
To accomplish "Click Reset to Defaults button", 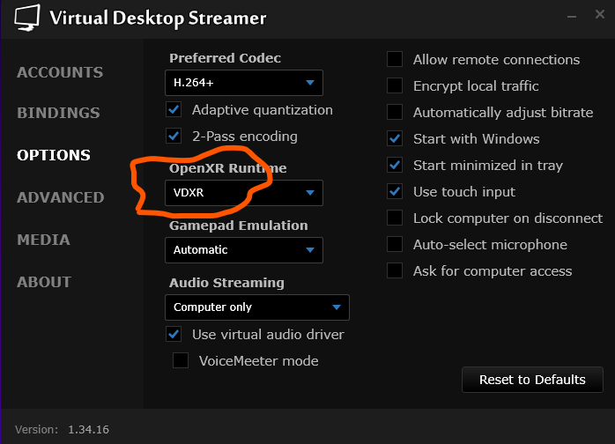I will pyautogui.click(x=532, y=380).
